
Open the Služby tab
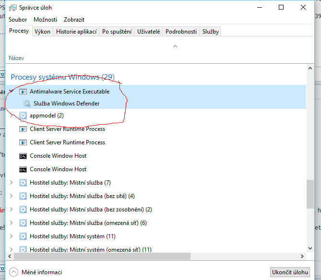[211, 32]
